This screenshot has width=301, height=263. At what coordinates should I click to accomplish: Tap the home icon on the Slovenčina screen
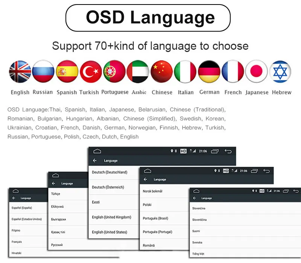(196, 191)
